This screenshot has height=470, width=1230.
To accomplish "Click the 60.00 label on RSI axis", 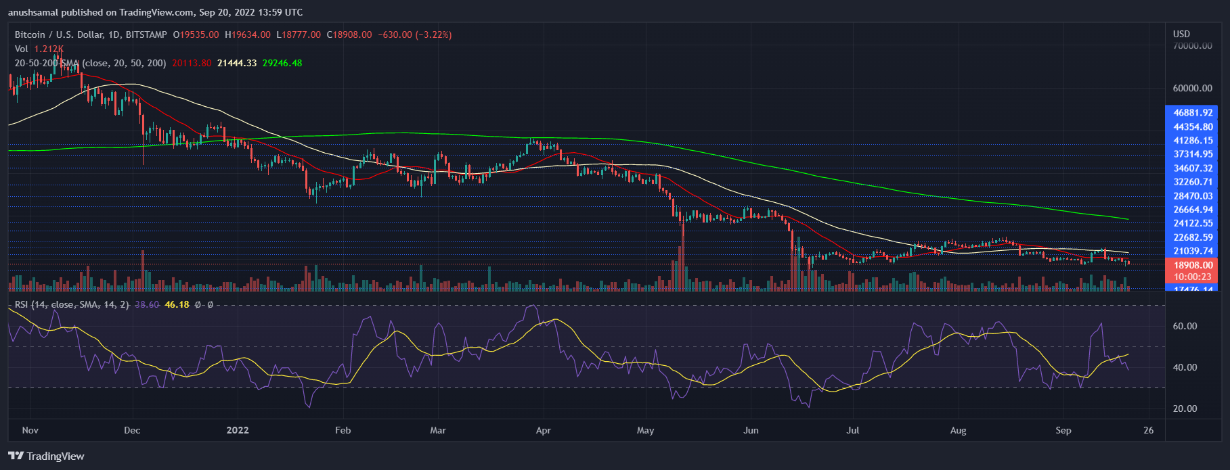I will [x=1185, y=326].
